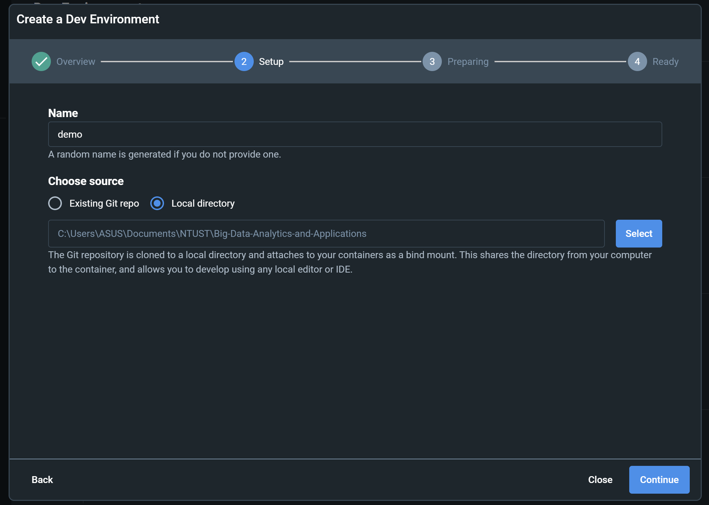This screenshot has height=505, width=709.
Task: Click the step 3 Preparing circle
Action: point(432,61)
